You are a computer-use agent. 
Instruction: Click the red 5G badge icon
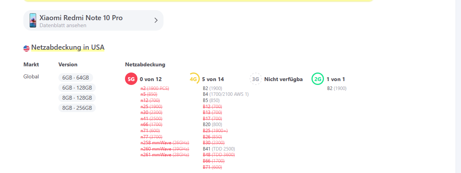point(131,79)
